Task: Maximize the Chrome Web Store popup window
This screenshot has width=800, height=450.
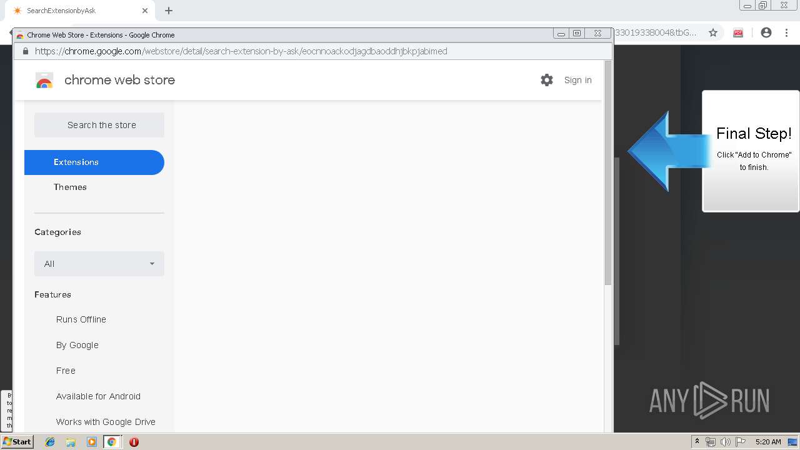Action: 577,34
